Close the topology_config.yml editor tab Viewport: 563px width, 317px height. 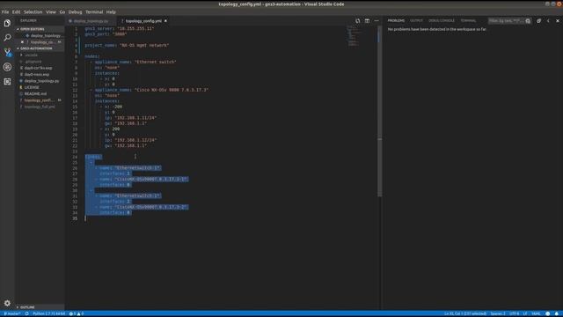pyautogui.click(x=165, y=21)
